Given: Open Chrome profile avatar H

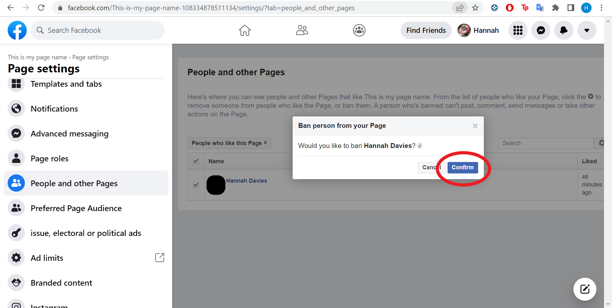Looking at the screenshot, I should coord(586,8).
